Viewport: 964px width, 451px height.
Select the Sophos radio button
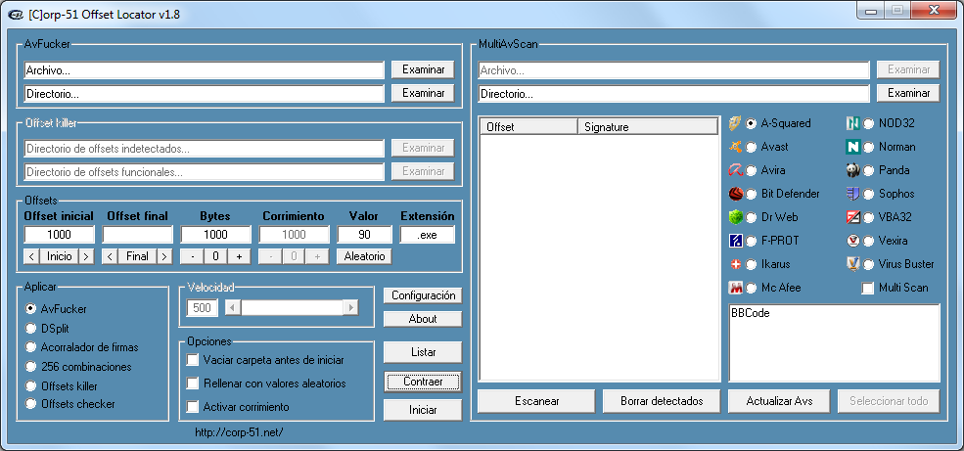tap(868, 194)
